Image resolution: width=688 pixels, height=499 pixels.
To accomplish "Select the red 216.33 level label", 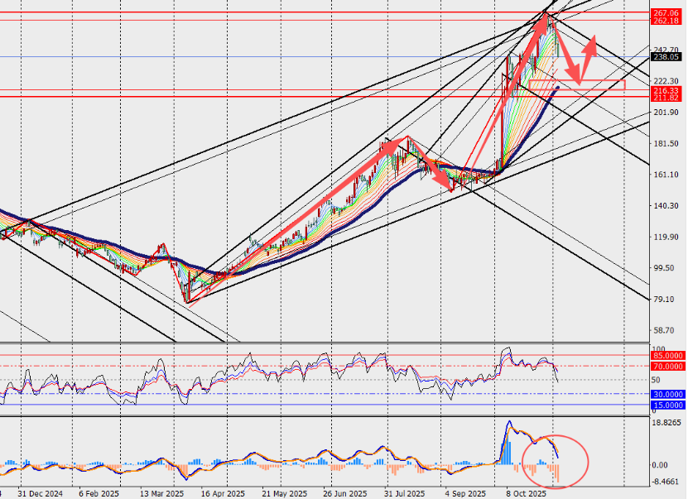I will coord(666,90).
